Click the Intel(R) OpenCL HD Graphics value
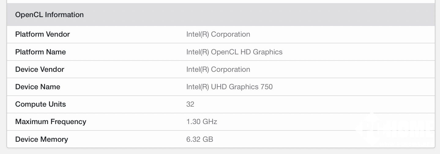 pyautogui.click(x=234, y=52)
